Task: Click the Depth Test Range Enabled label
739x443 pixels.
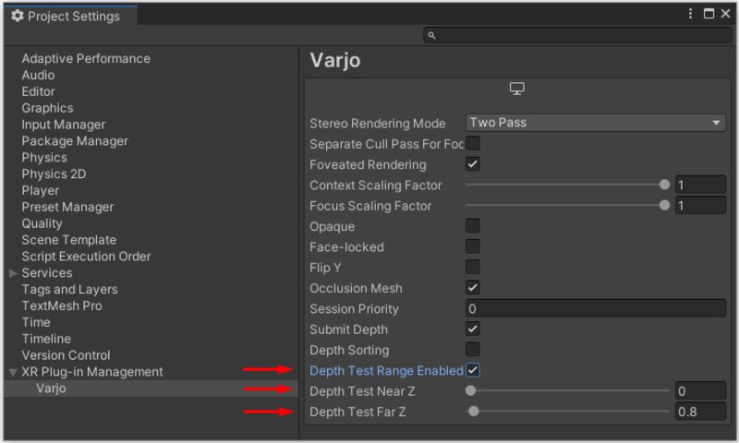Action: pyautogui.click(x=386, y=370)
